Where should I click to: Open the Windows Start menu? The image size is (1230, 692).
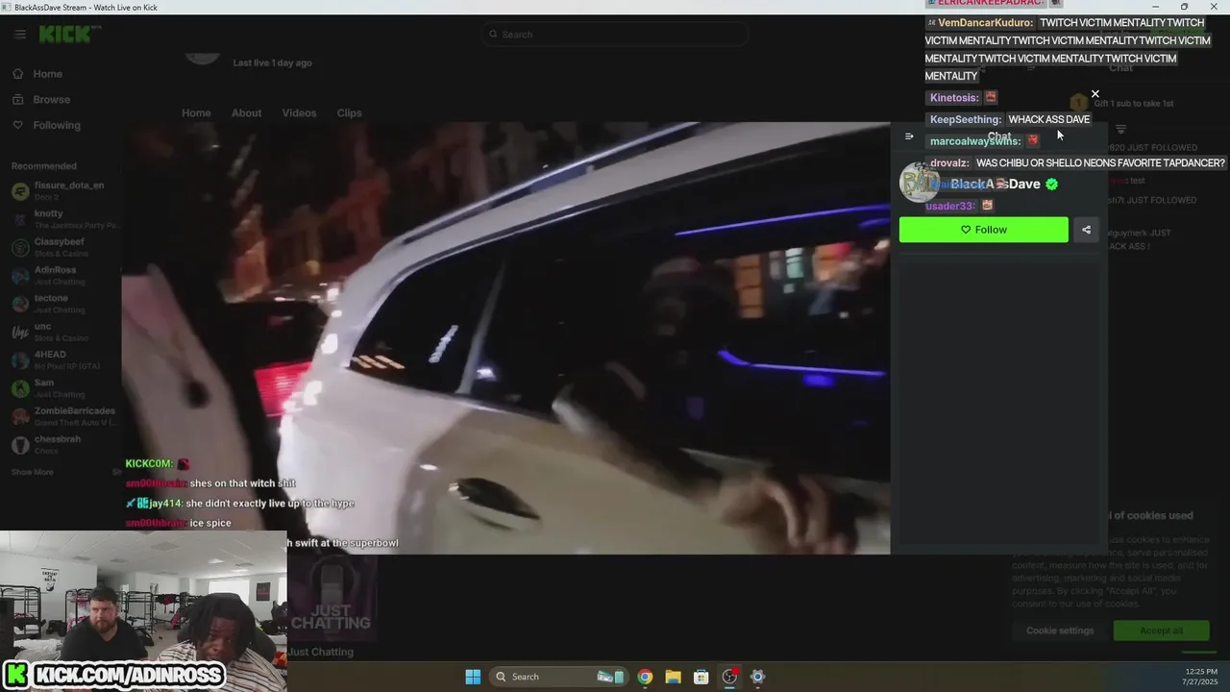tap(473, 677)
